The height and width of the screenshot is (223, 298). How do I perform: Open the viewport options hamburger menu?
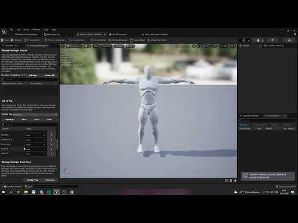63,46
